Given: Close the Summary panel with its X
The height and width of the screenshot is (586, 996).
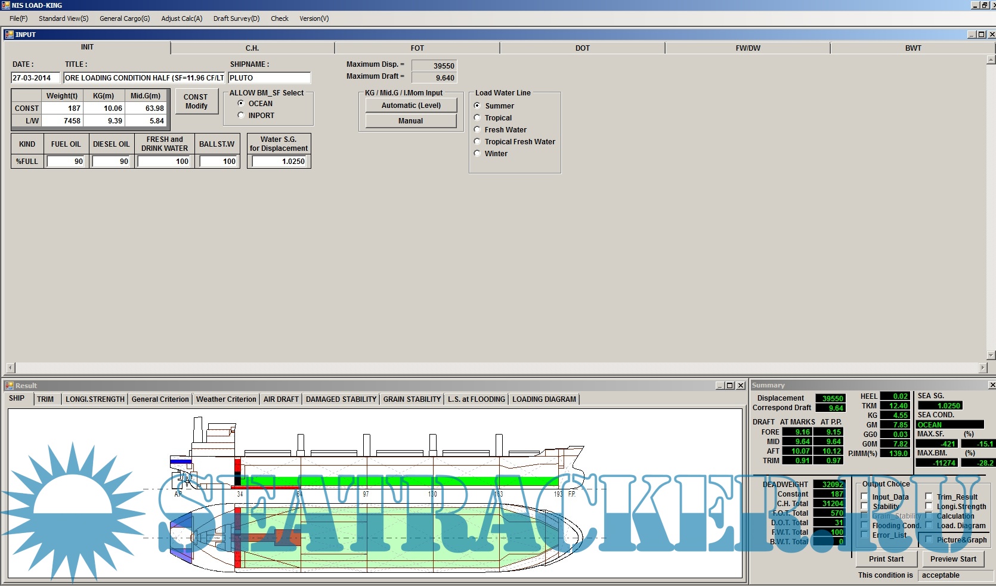Looking at the screenshot, I should click(x=992, y=385).
